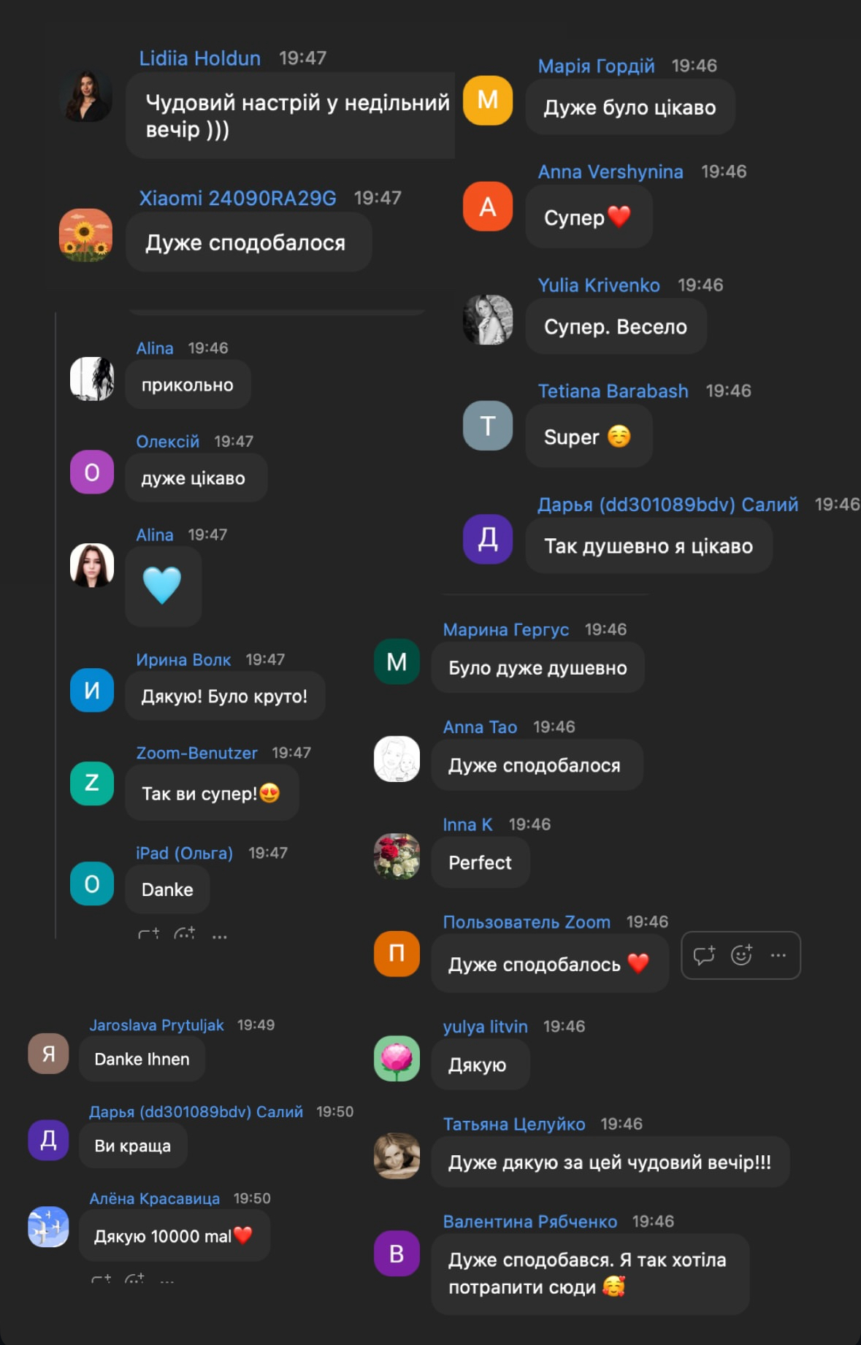Viewport: 861px width, 1345px height.
Task: Click the reply icon beside Дуже сподобалось message
Action: point(704,955)
